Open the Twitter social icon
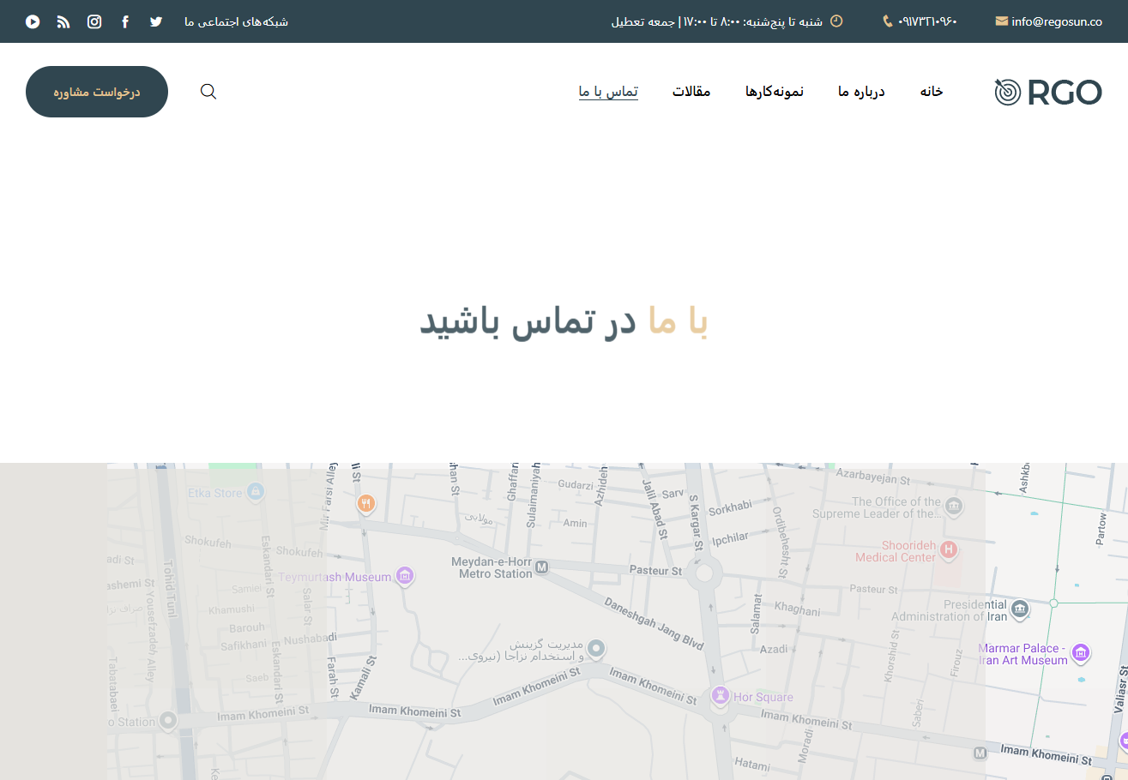 (x=156, y=21)
